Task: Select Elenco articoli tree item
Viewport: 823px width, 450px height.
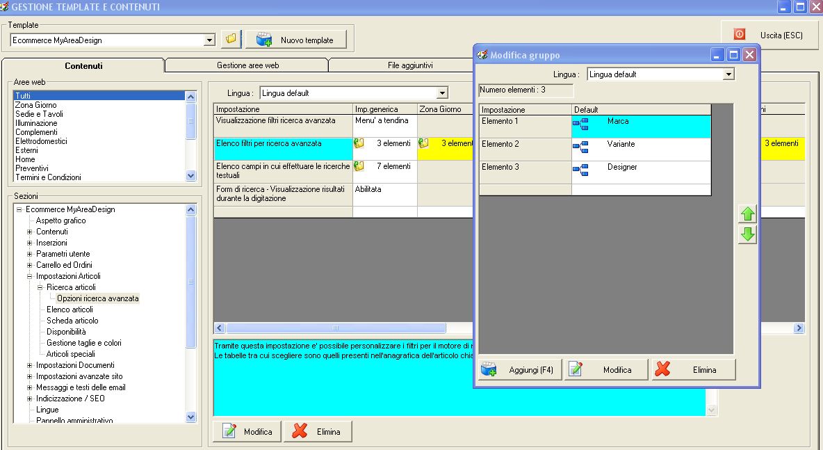Action: click(70, 310)
